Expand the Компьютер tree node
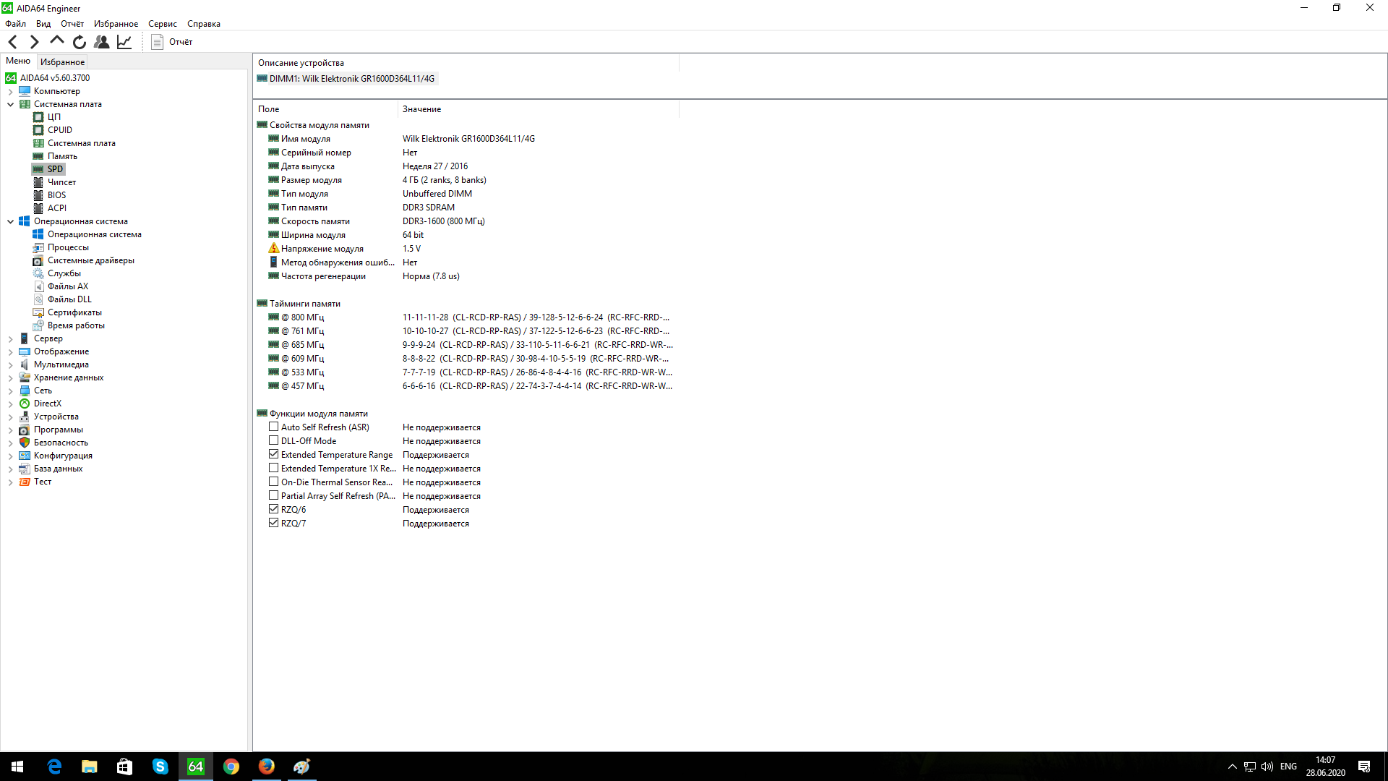 [x=10, y=91]
